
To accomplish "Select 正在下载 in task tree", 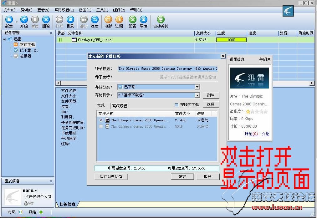I will point(27,45).
